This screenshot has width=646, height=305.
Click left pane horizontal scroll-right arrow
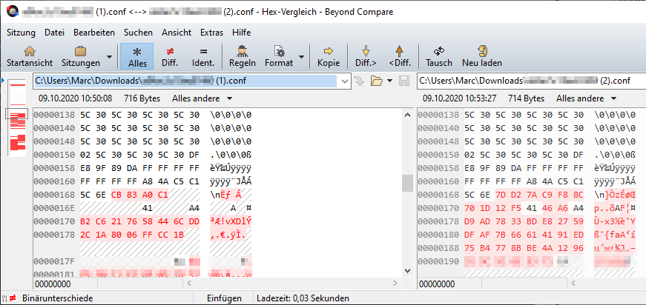395,284
